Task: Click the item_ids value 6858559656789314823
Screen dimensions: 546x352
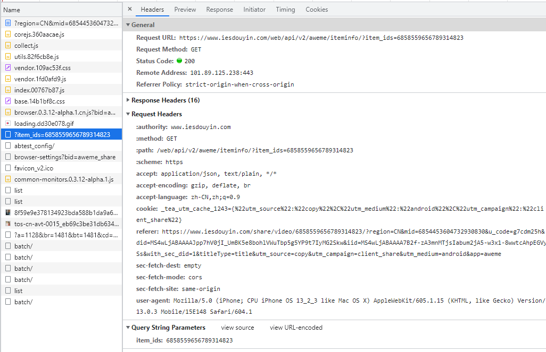Action: 200,340
